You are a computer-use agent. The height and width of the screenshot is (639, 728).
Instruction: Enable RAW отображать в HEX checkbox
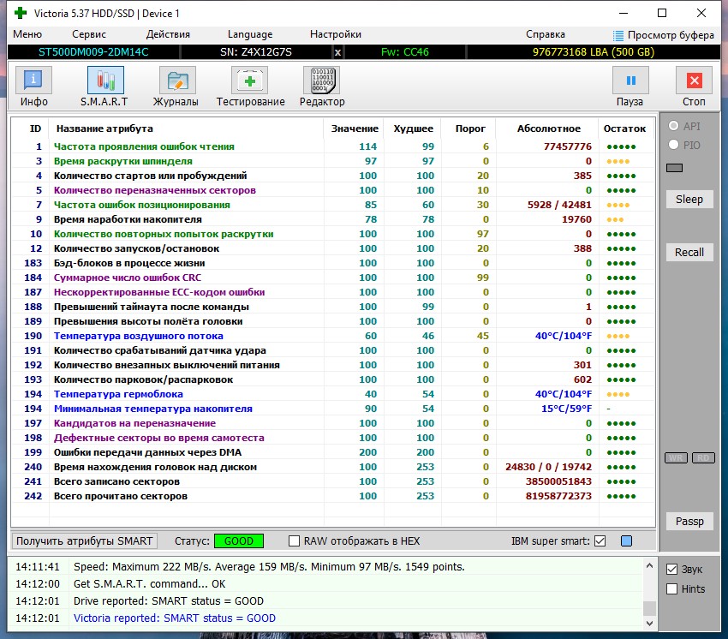tap(294, 541)
